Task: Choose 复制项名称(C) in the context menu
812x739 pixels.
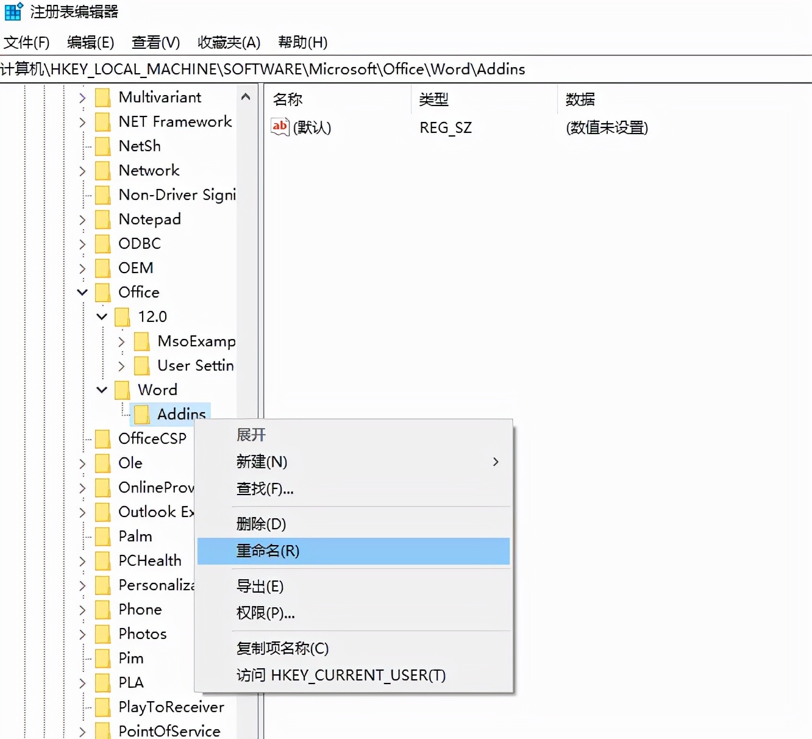Action: click(354, 648)
